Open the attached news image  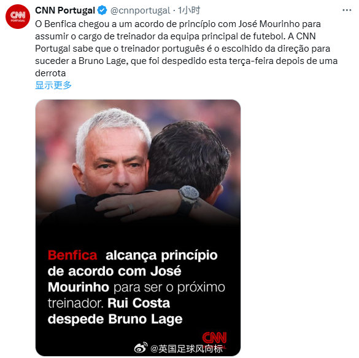tap(138, 228)
